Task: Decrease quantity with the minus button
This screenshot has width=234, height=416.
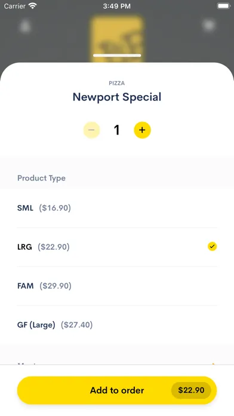Action: [91, 130]
